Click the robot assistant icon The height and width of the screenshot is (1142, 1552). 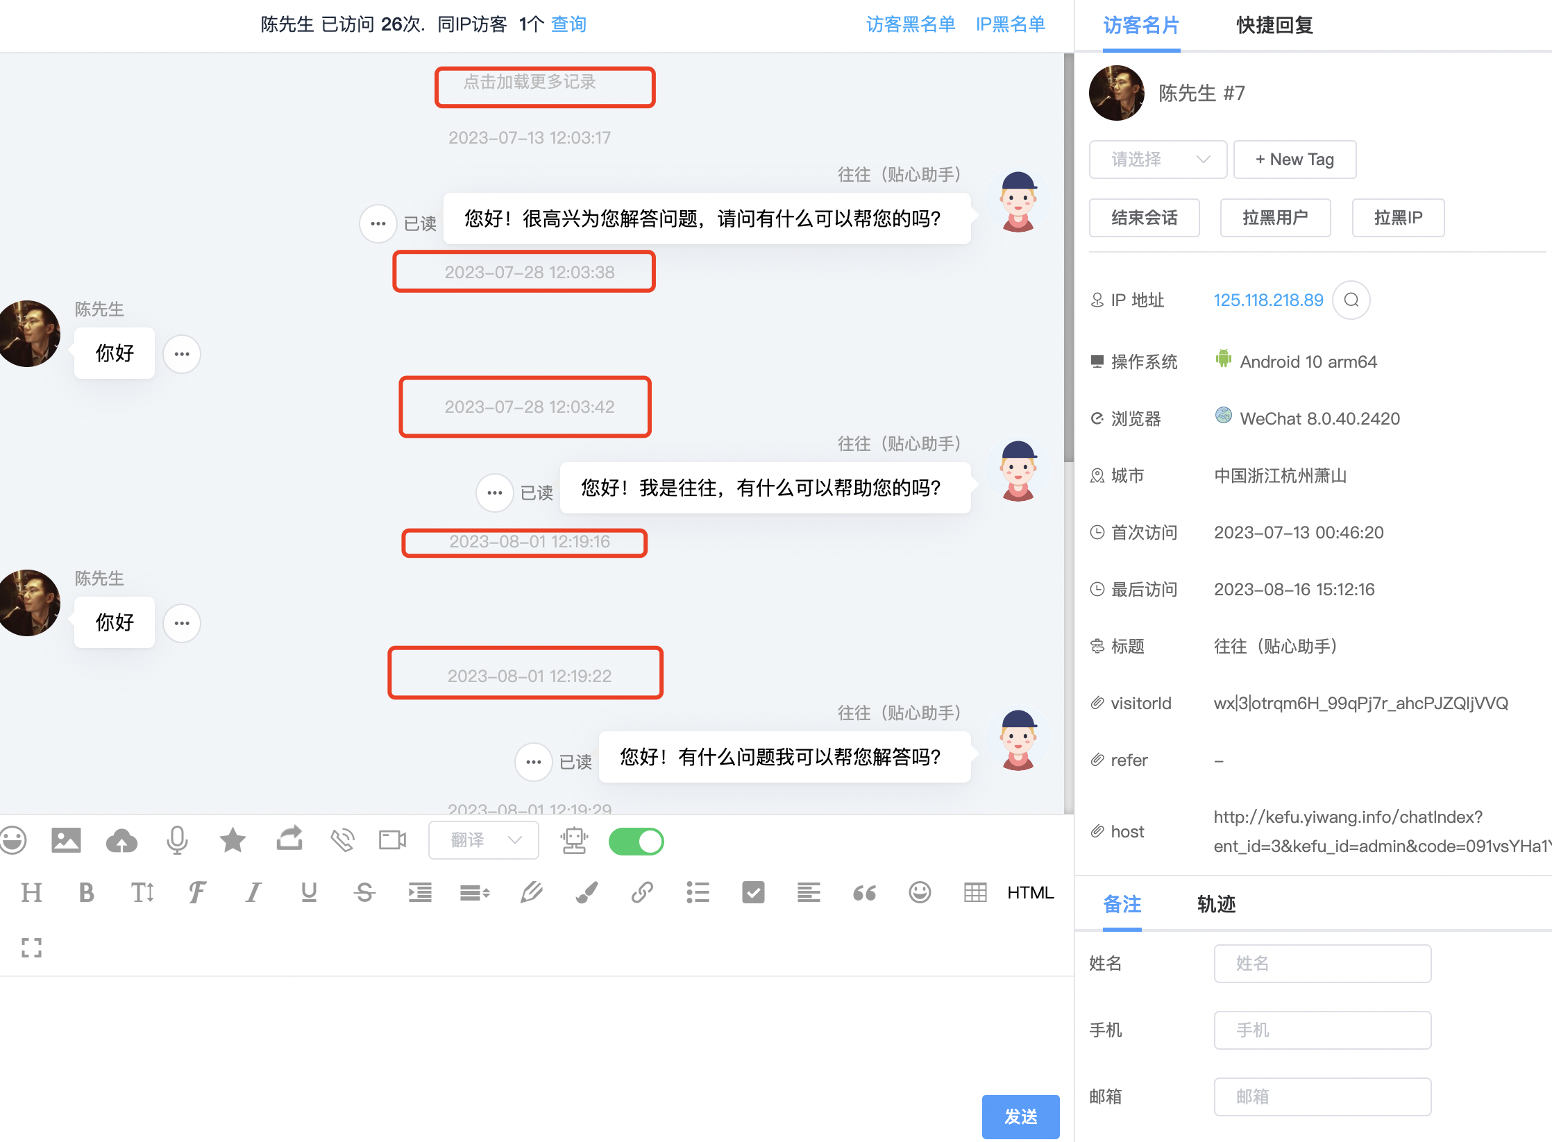[x=574, y=840]
